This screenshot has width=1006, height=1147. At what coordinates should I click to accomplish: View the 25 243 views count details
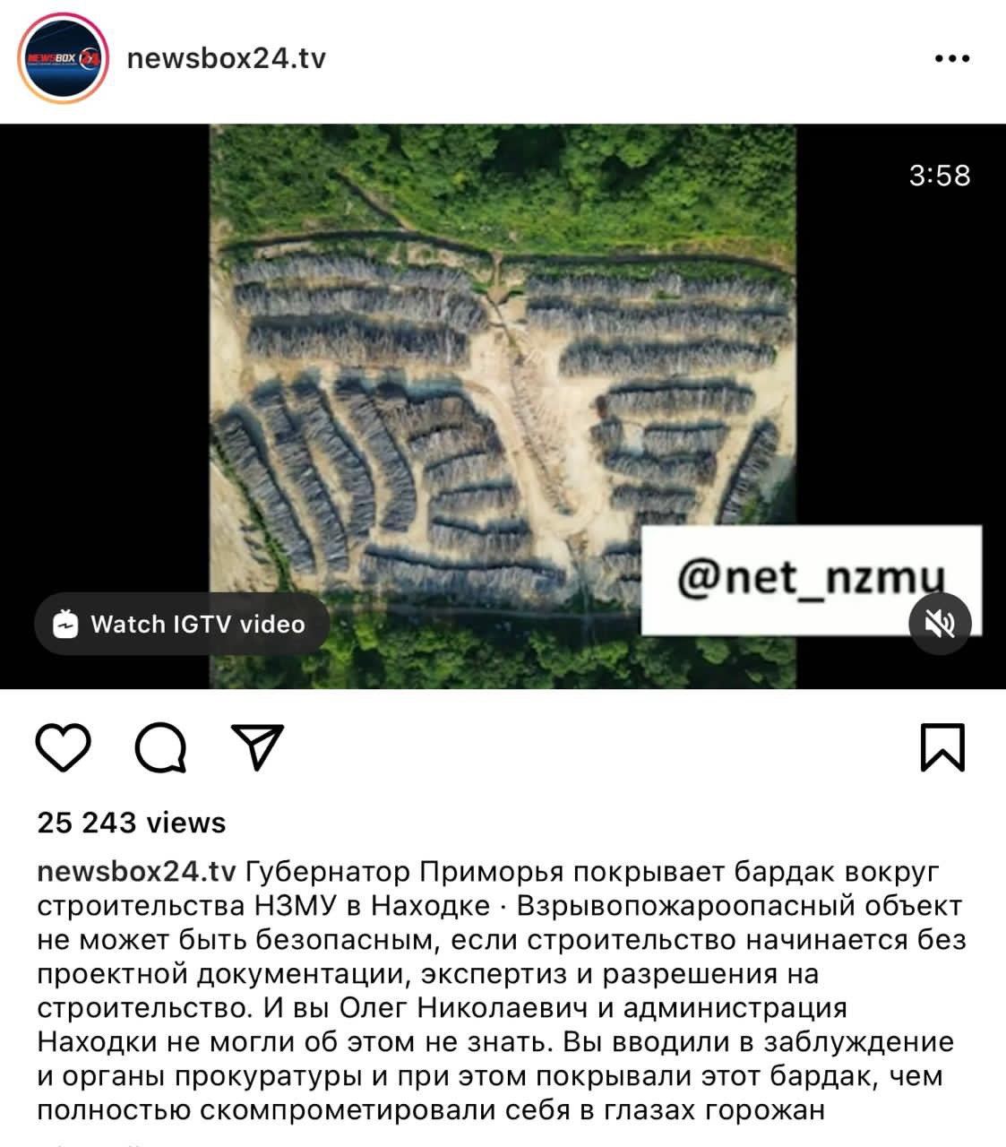click(132, 823)
